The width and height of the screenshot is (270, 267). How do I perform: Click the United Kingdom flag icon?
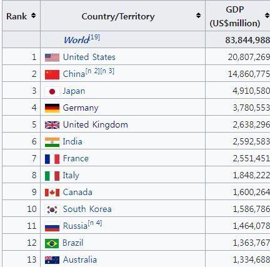52,125
